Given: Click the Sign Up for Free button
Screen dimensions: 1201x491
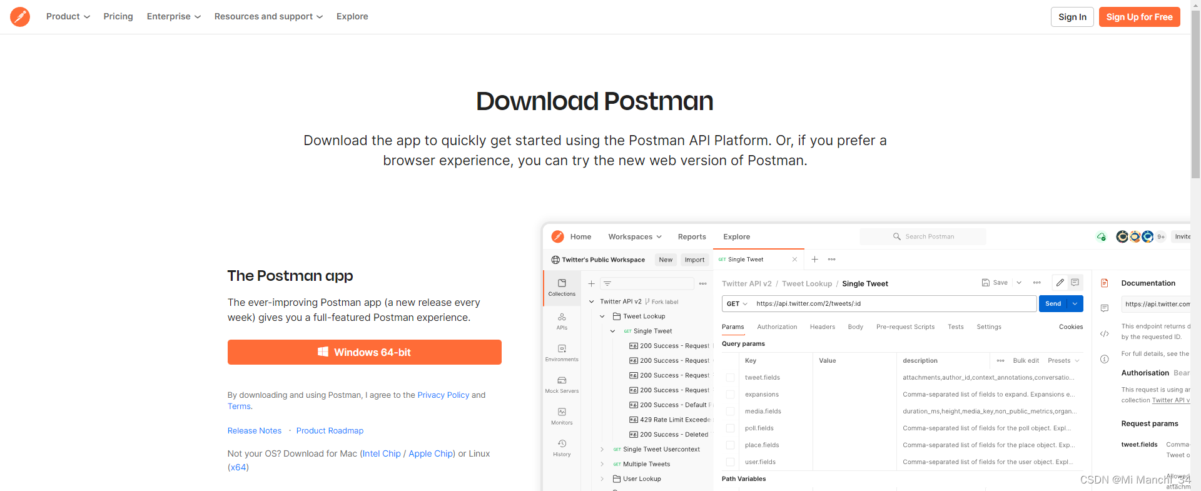Looking at the screenshot, I should [x=1139, y=17].
